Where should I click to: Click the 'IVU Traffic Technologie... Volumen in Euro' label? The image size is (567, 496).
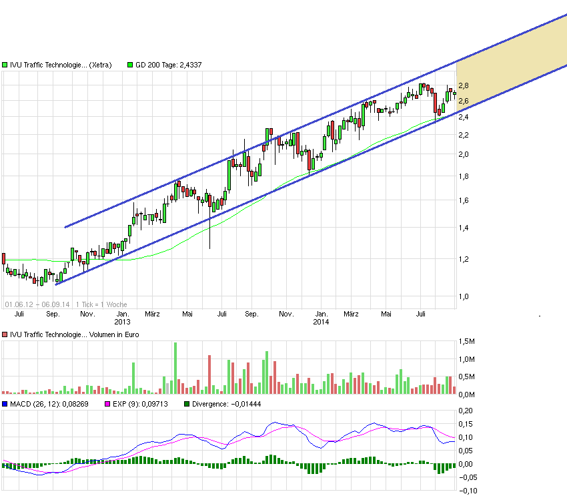point(75,334)
